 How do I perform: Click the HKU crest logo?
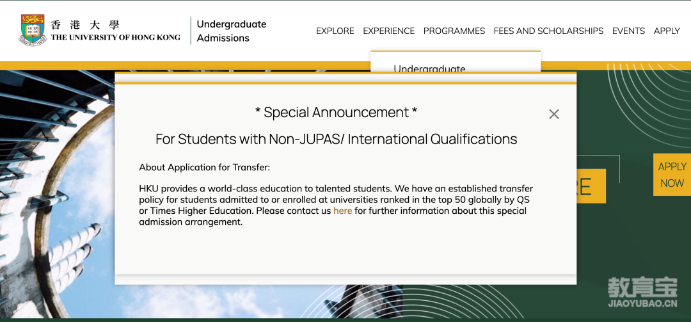click(33, 30)
